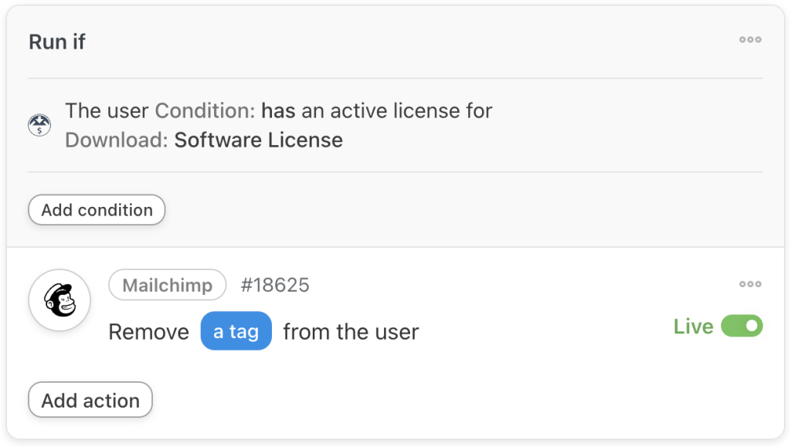
Task: Select the 'Run if' header
Action: (56, 41)
